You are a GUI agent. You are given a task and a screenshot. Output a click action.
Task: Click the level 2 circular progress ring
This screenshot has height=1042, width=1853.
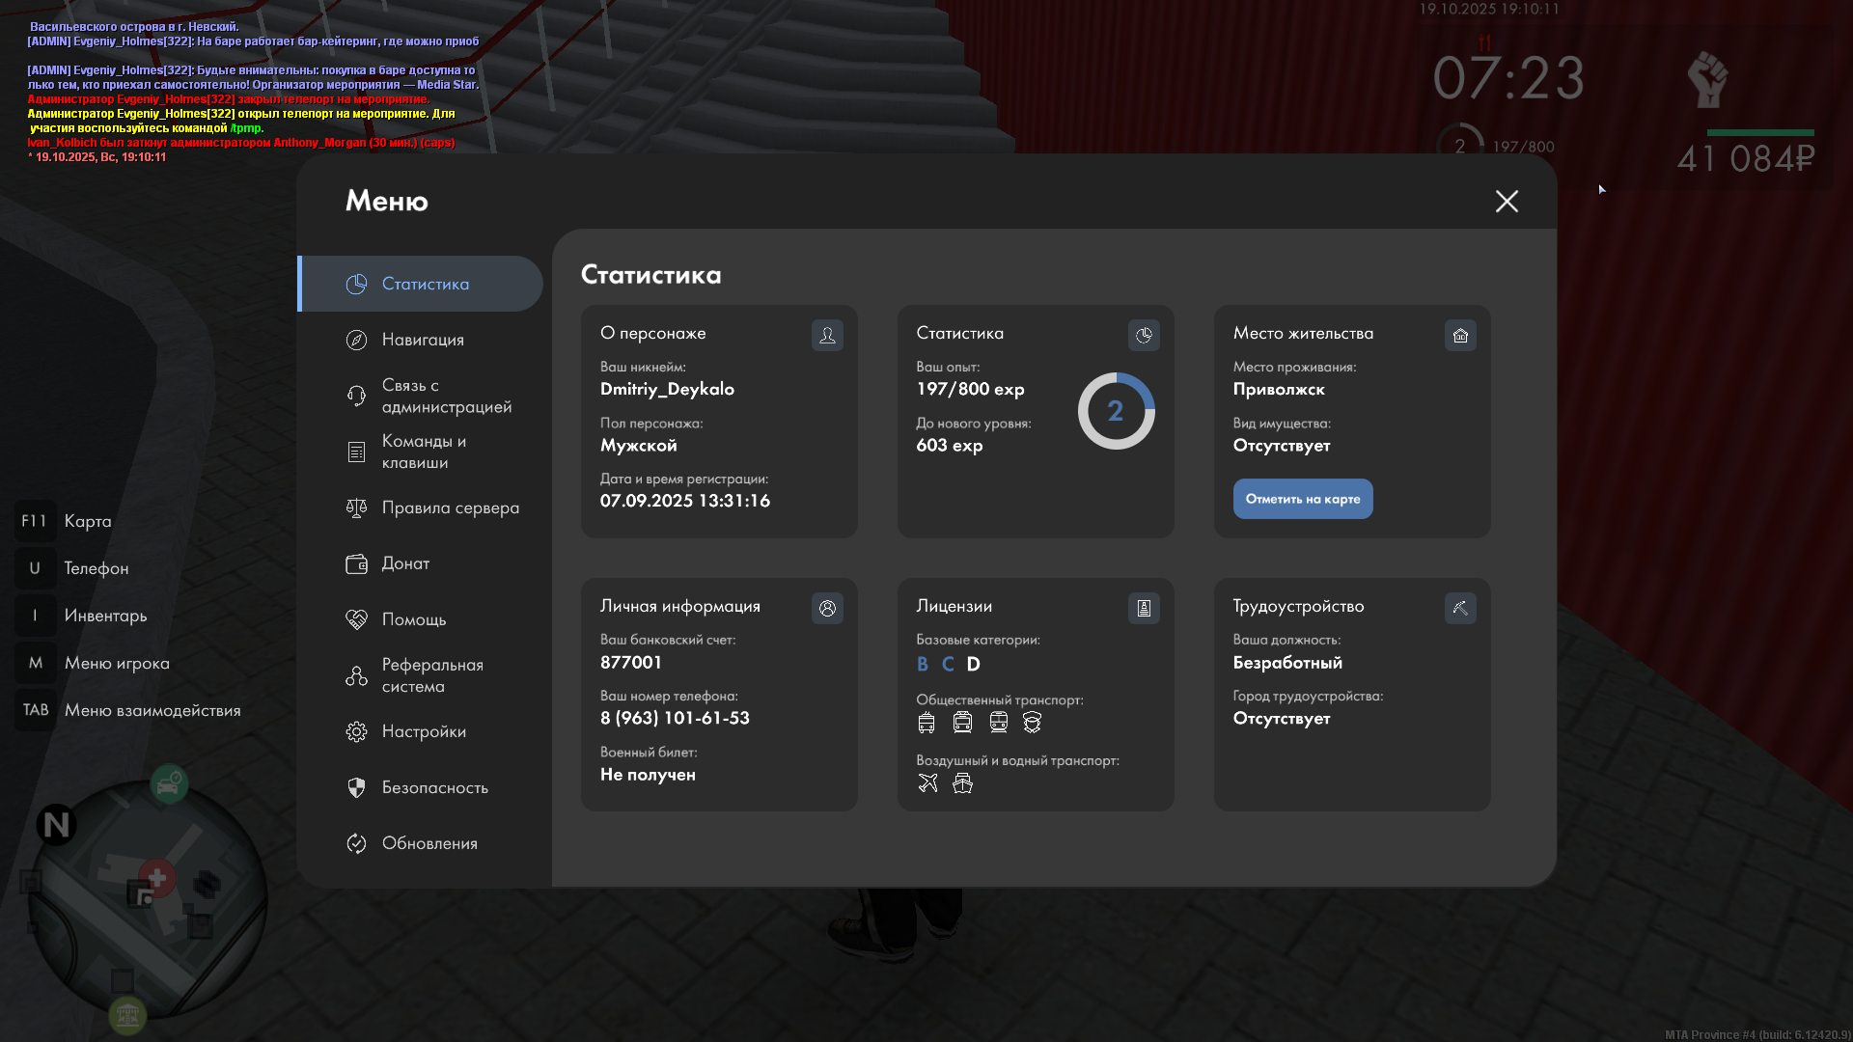click(1116, 411)
